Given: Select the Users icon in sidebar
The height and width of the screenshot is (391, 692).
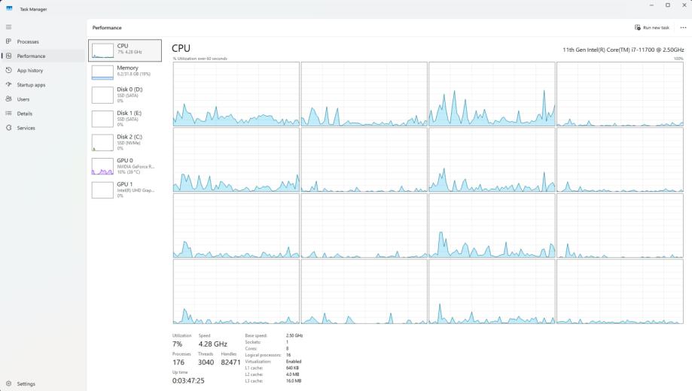Looking at the screenshot, I should (x=8, y=99).
